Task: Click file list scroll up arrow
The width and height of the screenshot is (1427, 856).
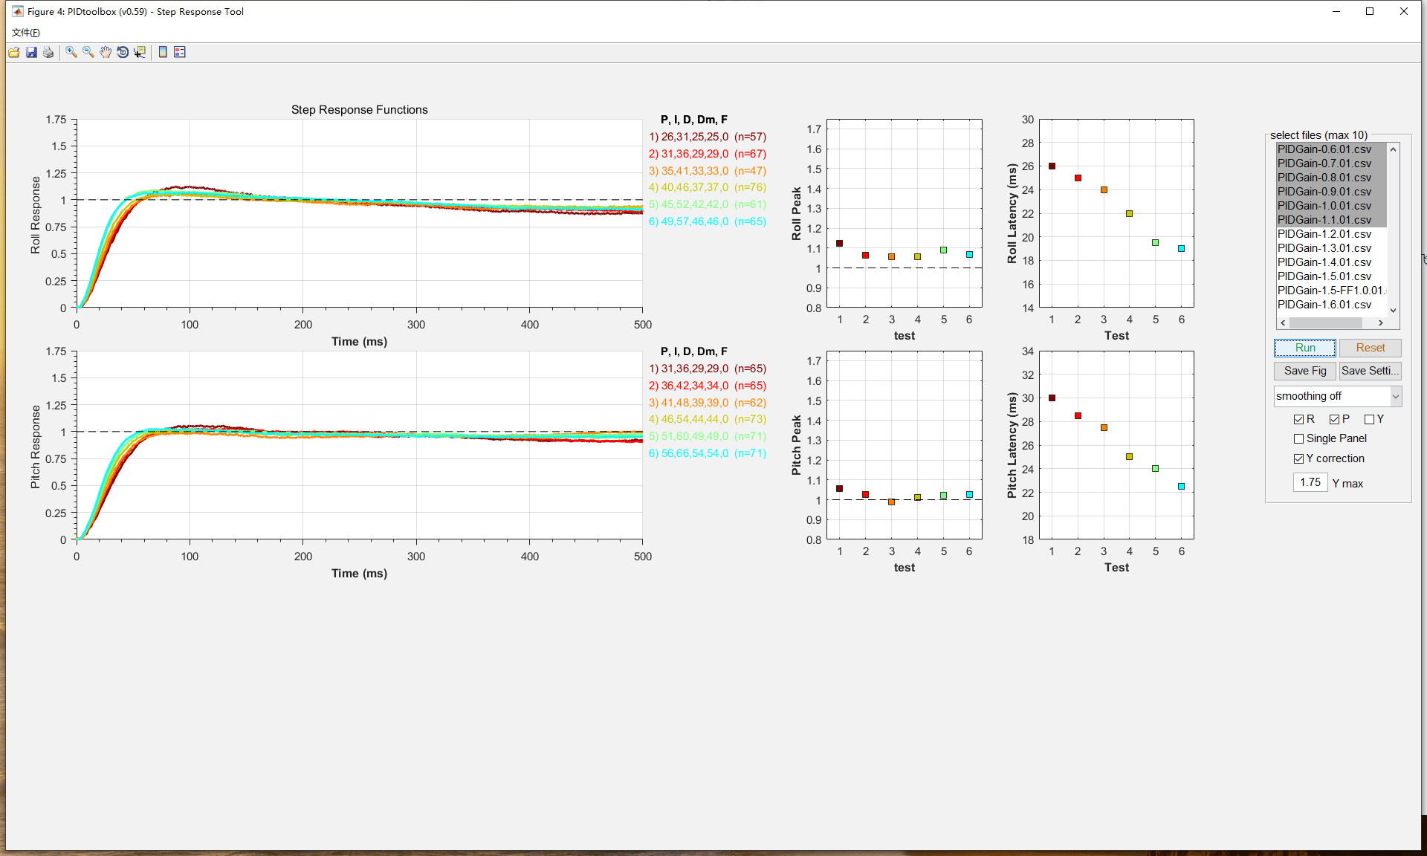Action: click(x=1394, y=149)
